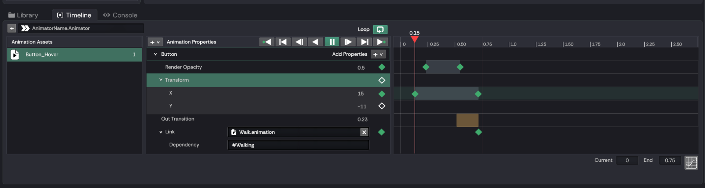Click the Walk.animation link field
The height and width of the screenshot is (188, 705).
(298, 132)
